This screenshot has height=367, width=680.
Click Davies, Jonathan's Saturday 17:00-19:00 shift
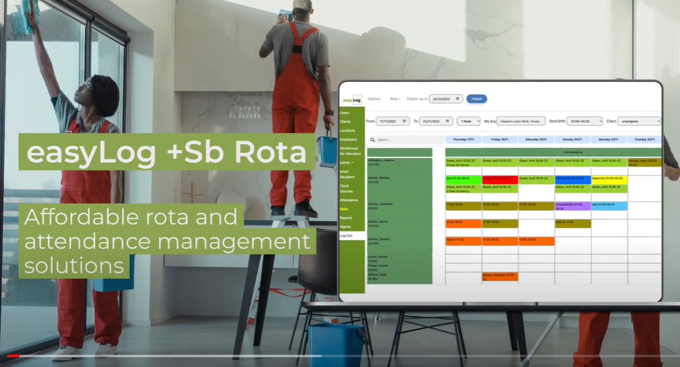click(536, 206)
